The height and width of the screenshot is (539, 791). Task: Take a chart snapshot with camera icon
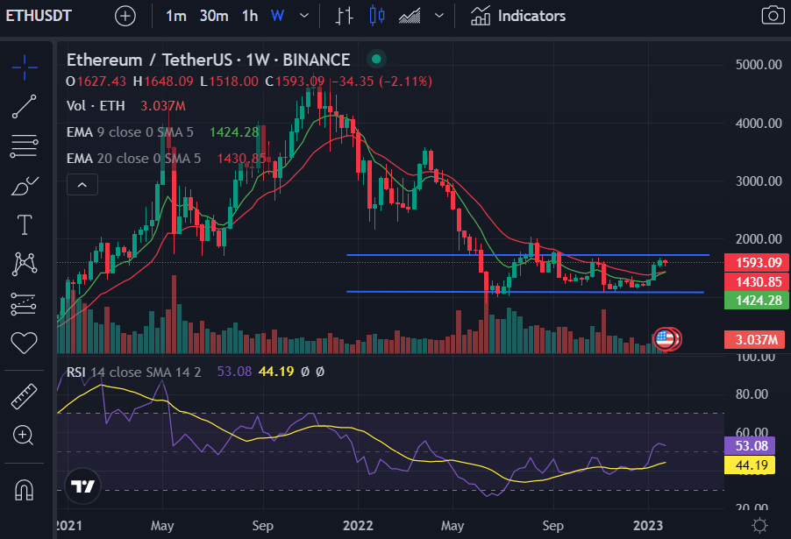(x=773, y=16)
